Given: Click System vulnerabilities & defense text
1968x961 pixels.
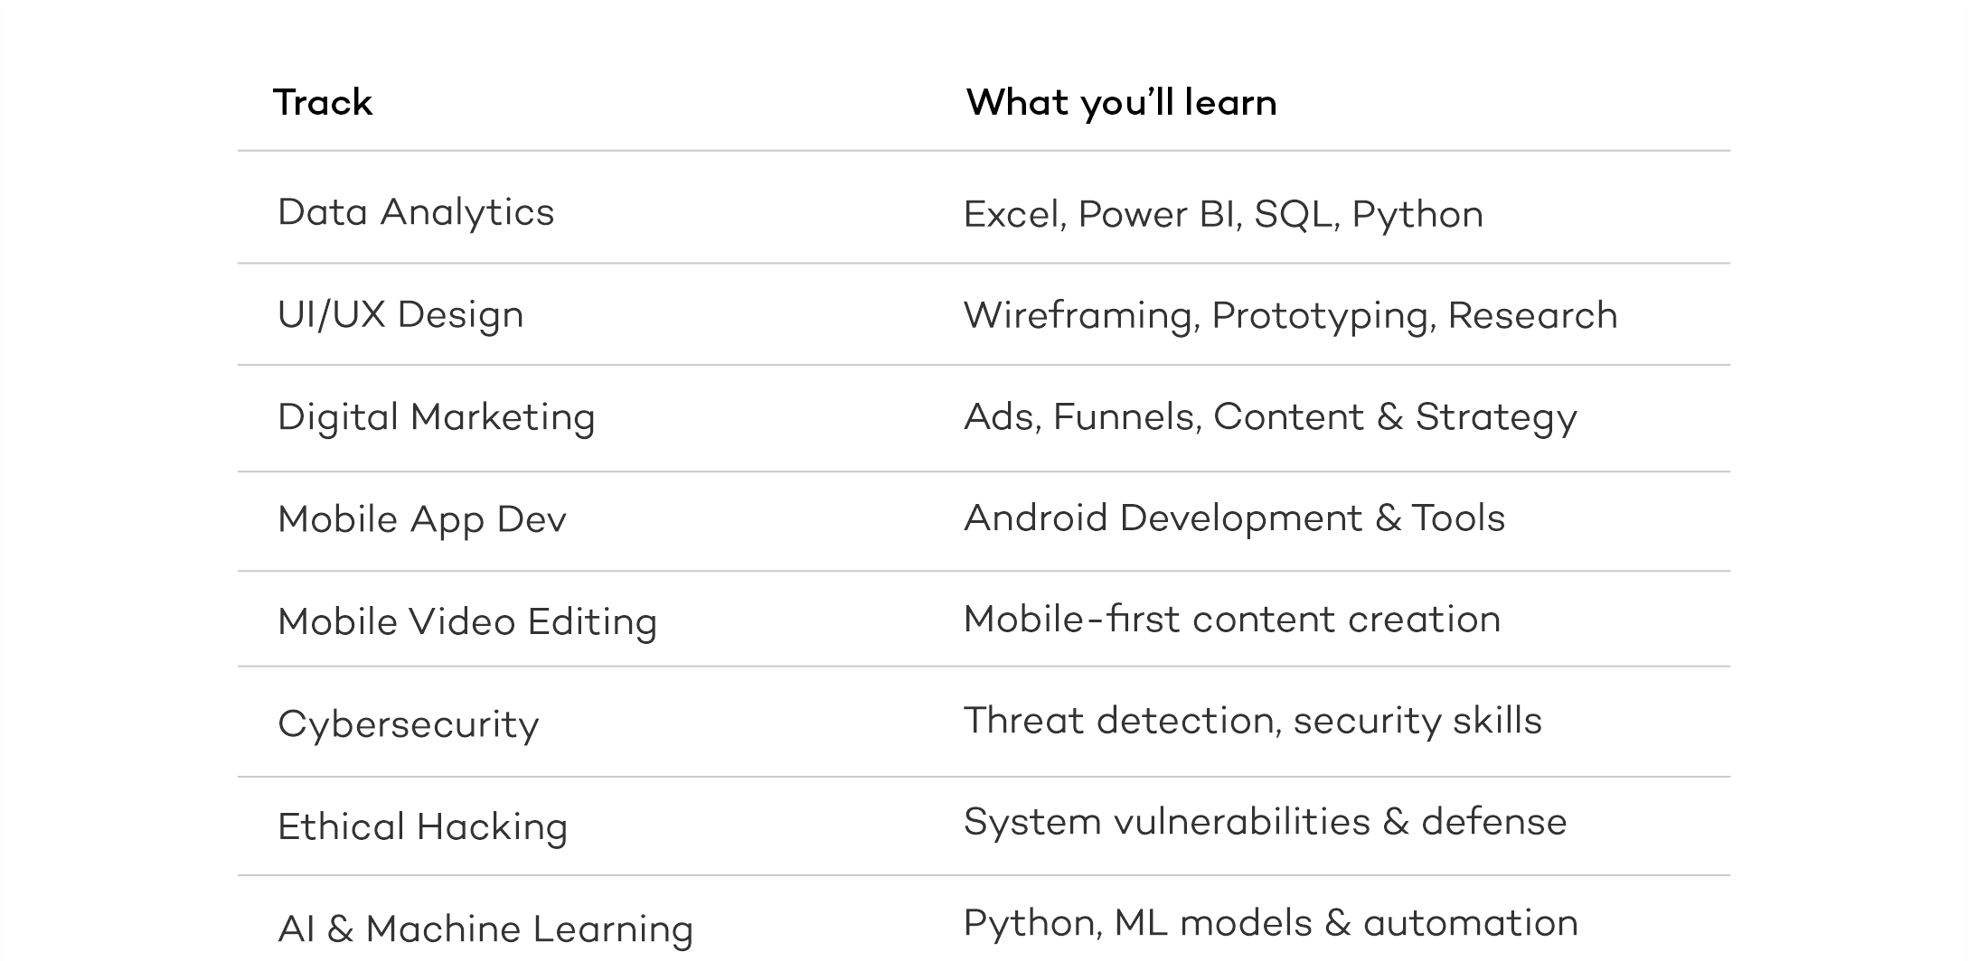Looking at the screenshot, I should pos(1265,823).
